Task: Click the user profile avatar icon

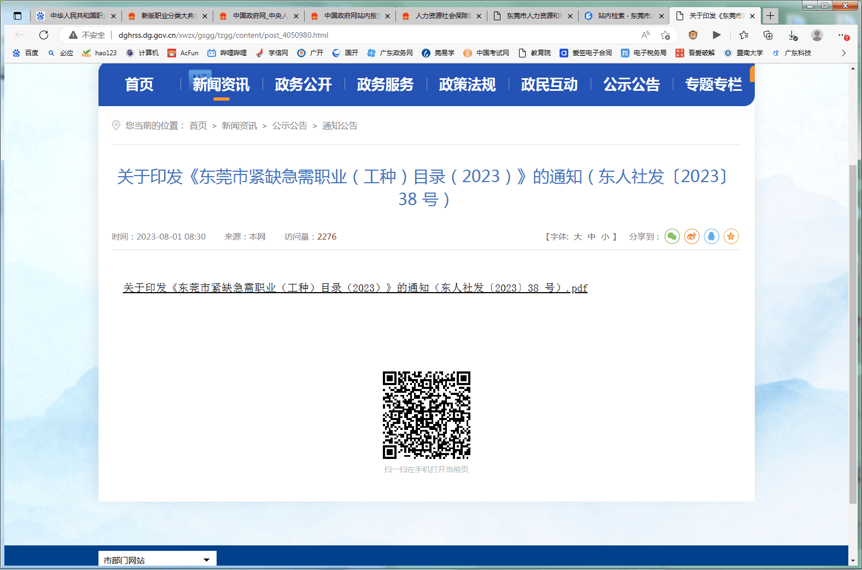Action: pos(817,35)
